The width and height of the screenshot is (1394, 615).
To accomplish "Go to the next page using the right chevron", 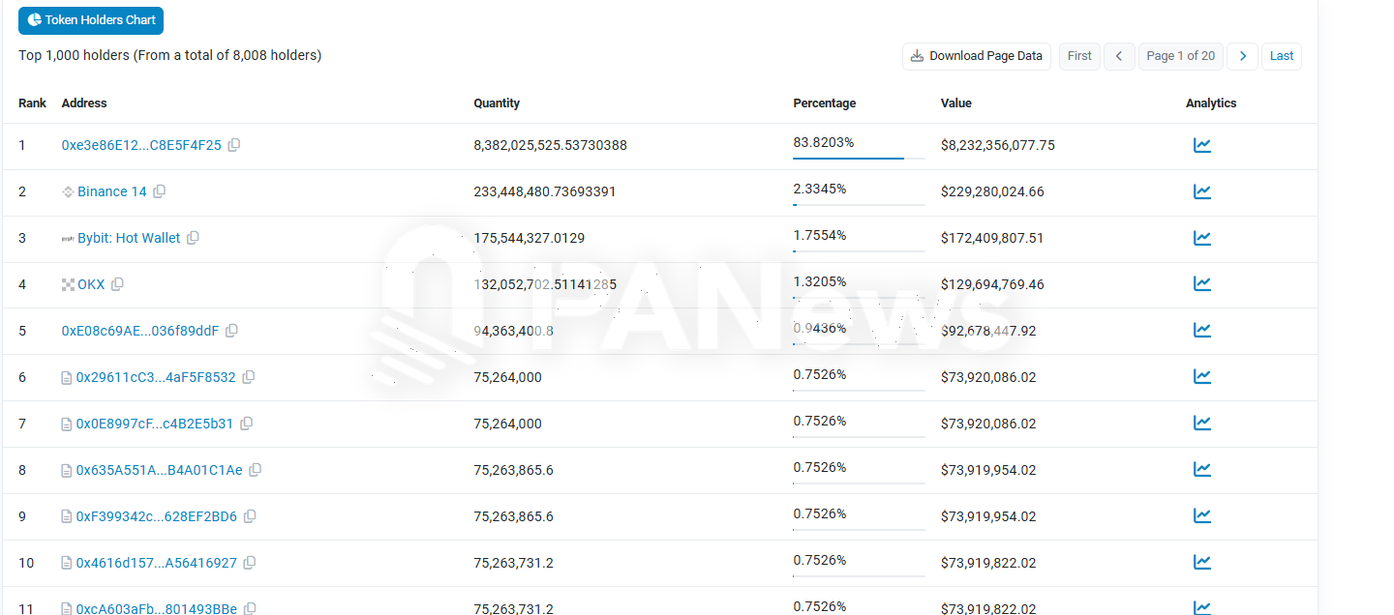I will [1242, 56].
